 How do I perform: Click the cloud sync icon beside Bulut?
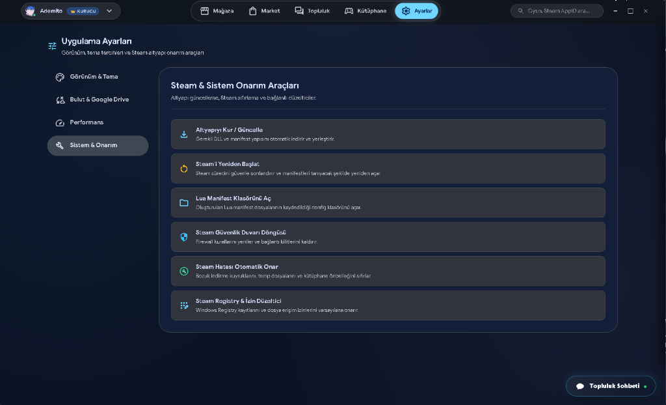[x=60, y=100]
